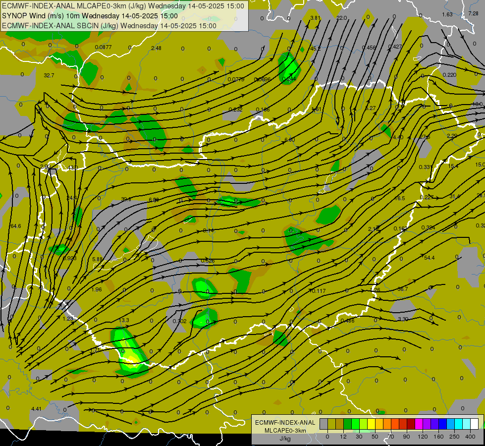Click the map value 15.4

453,167
